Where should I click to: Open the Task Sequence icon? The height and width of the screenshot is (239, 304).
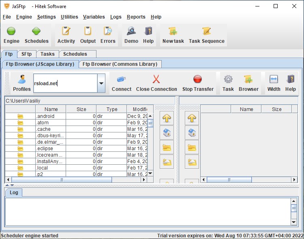click(x=206, y=35)
